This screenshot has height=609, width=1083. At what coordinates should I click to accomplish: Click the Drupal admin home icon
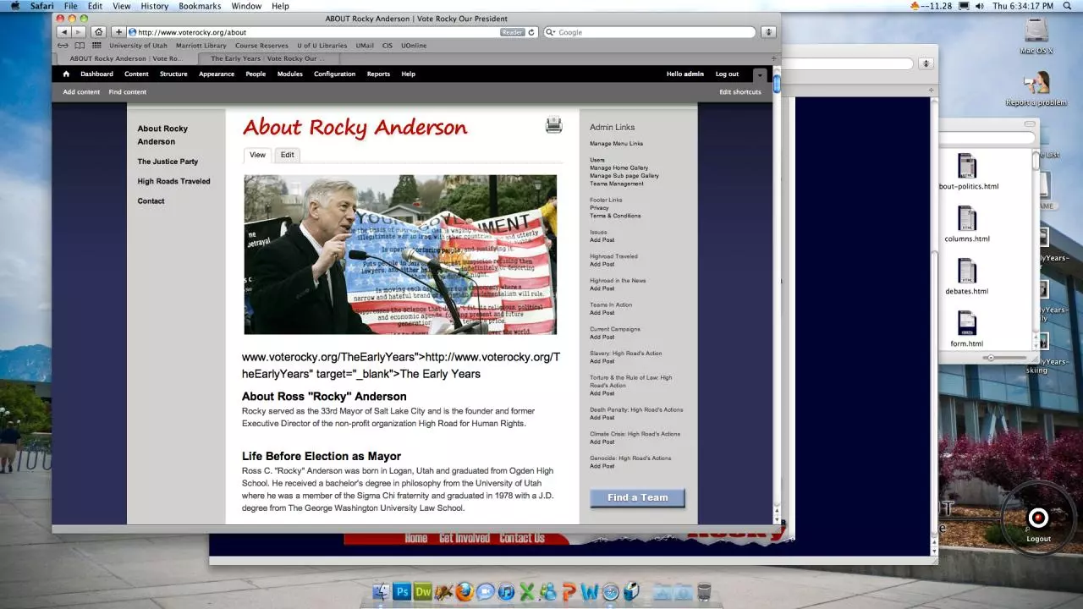click(x=66, y=74)
